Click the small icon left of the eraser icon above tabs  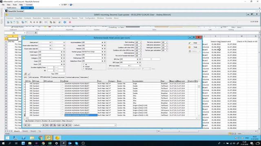[x=25, y=74]
